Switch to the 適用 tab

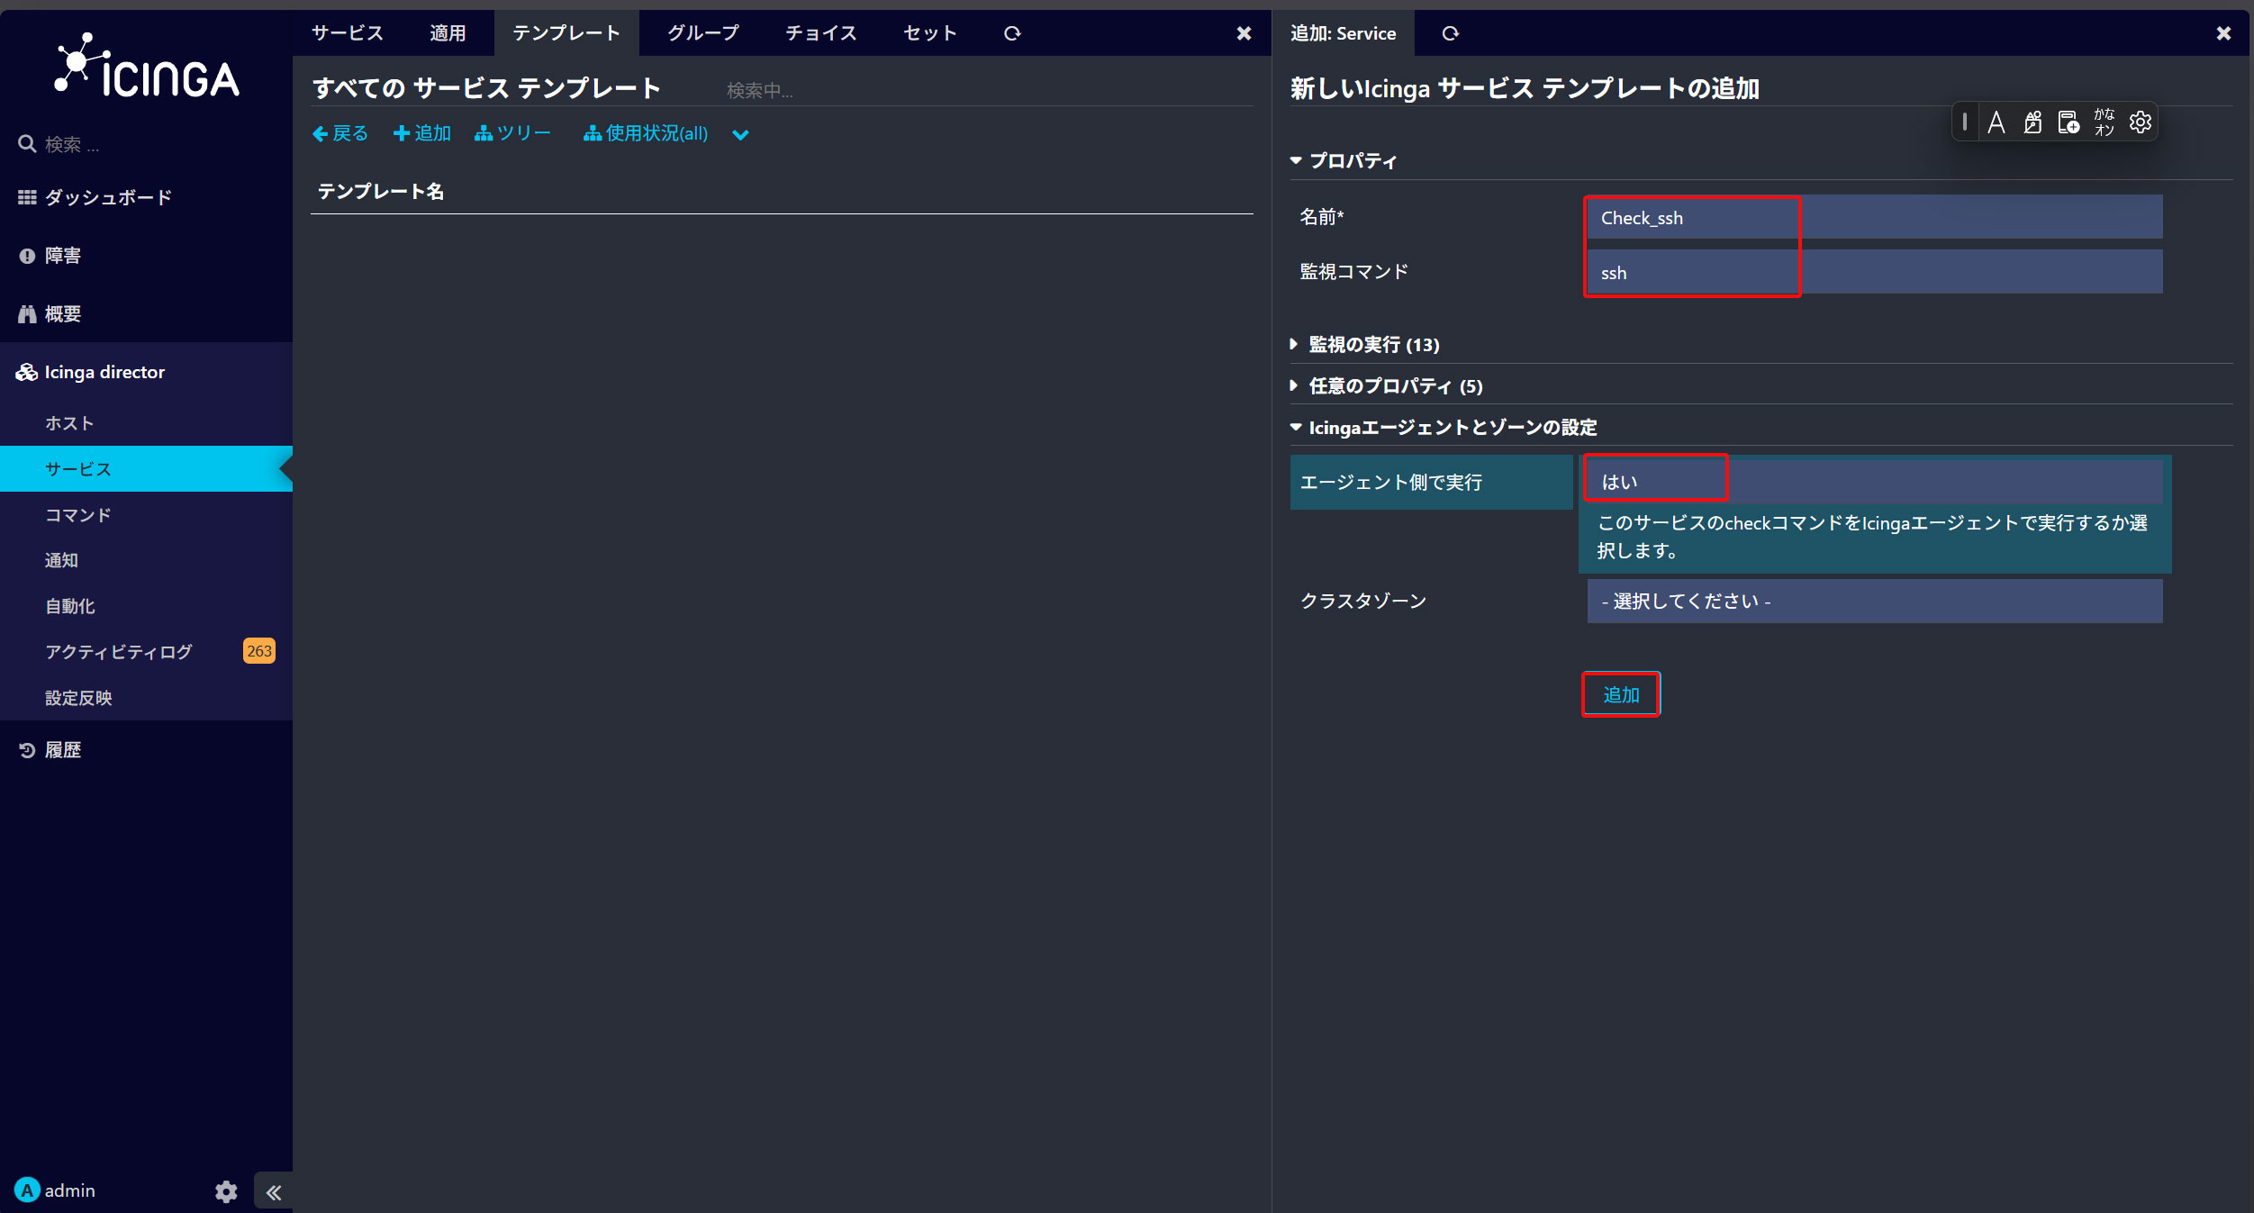[448, 33]
